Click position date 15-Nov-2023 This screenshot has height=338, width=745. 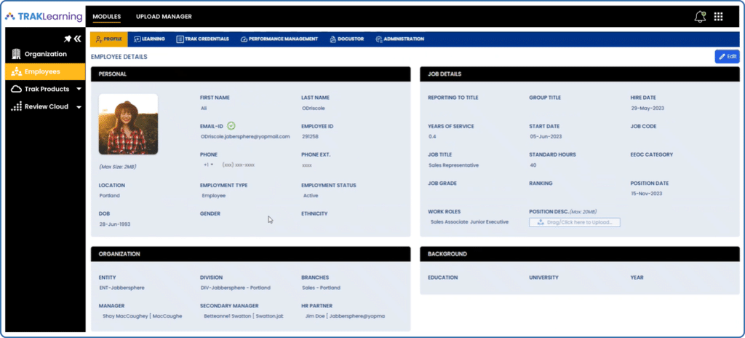pyautogui.click(x=647, y=193)
